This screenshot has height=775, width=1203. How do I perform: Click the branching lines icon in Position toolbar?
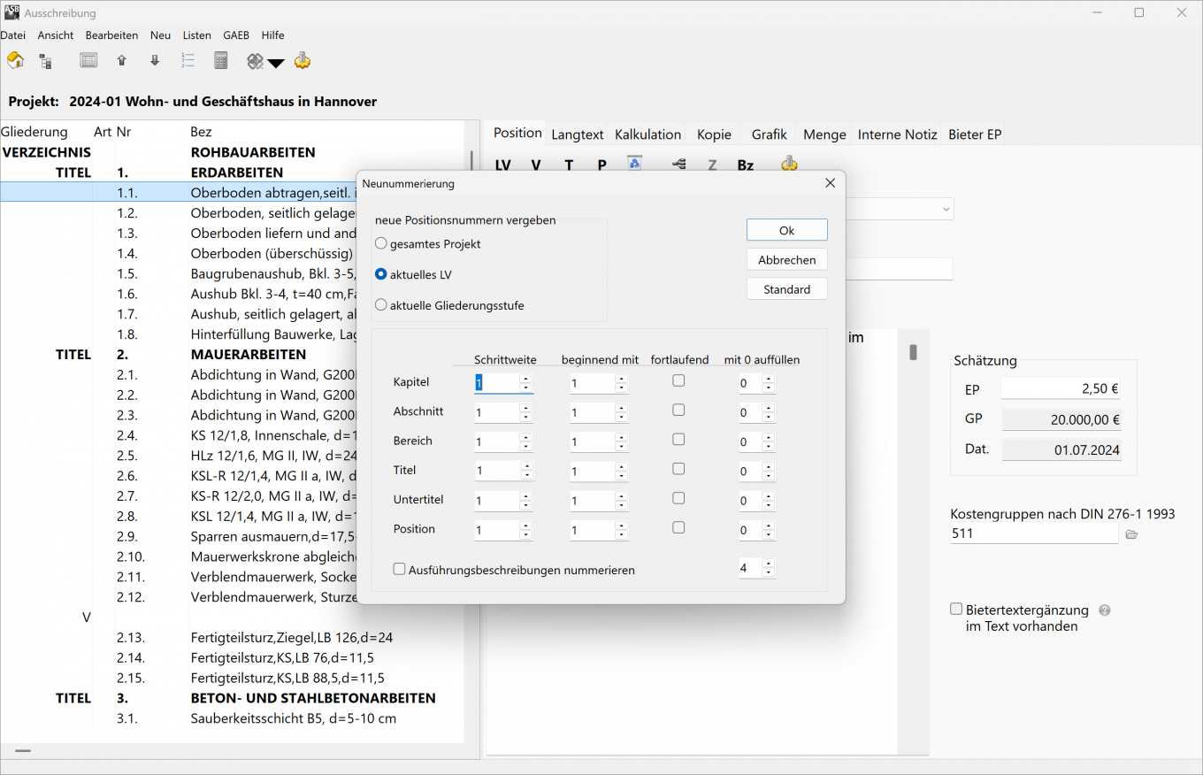coord(679,165)
